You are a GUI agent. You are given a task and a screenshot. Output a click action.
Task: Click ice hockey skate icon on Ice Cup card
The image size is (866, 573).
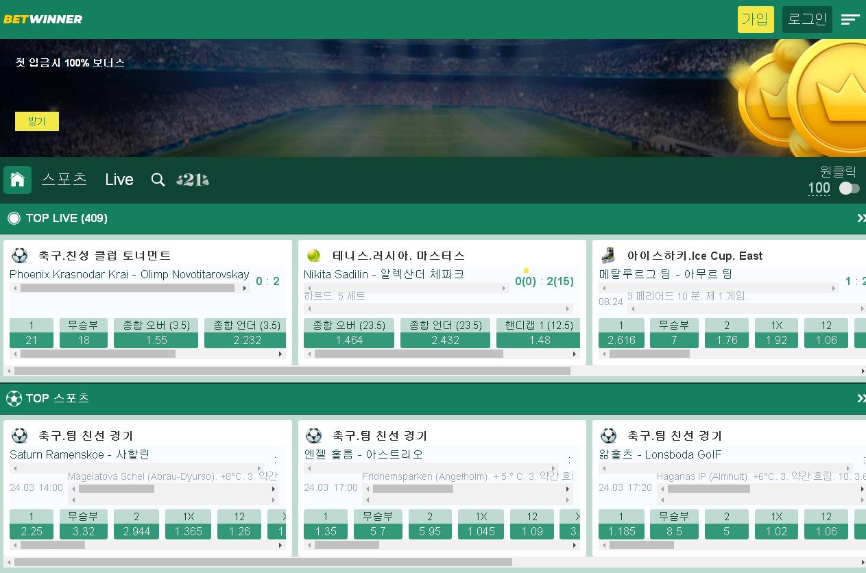click(x=608, y=256)
